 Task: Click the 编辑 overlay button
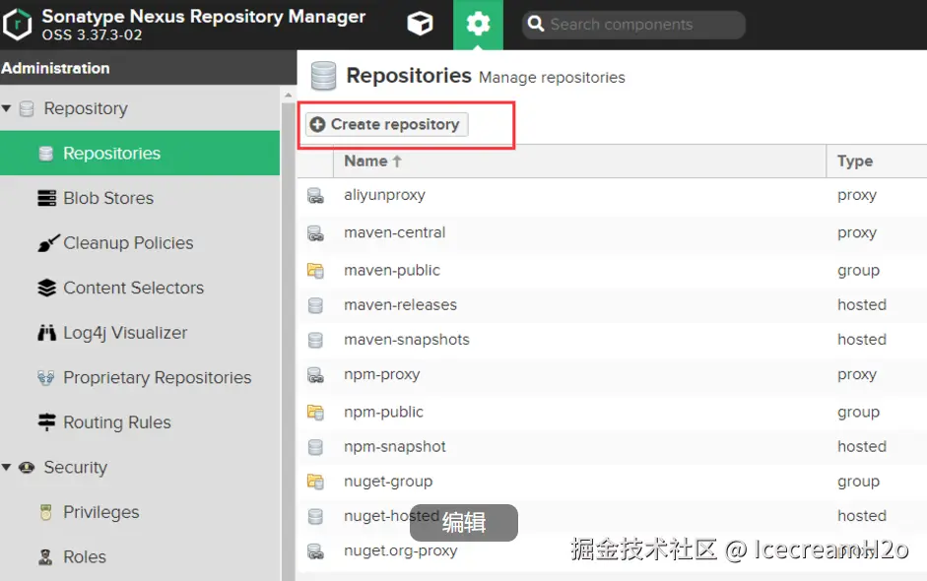463,523
